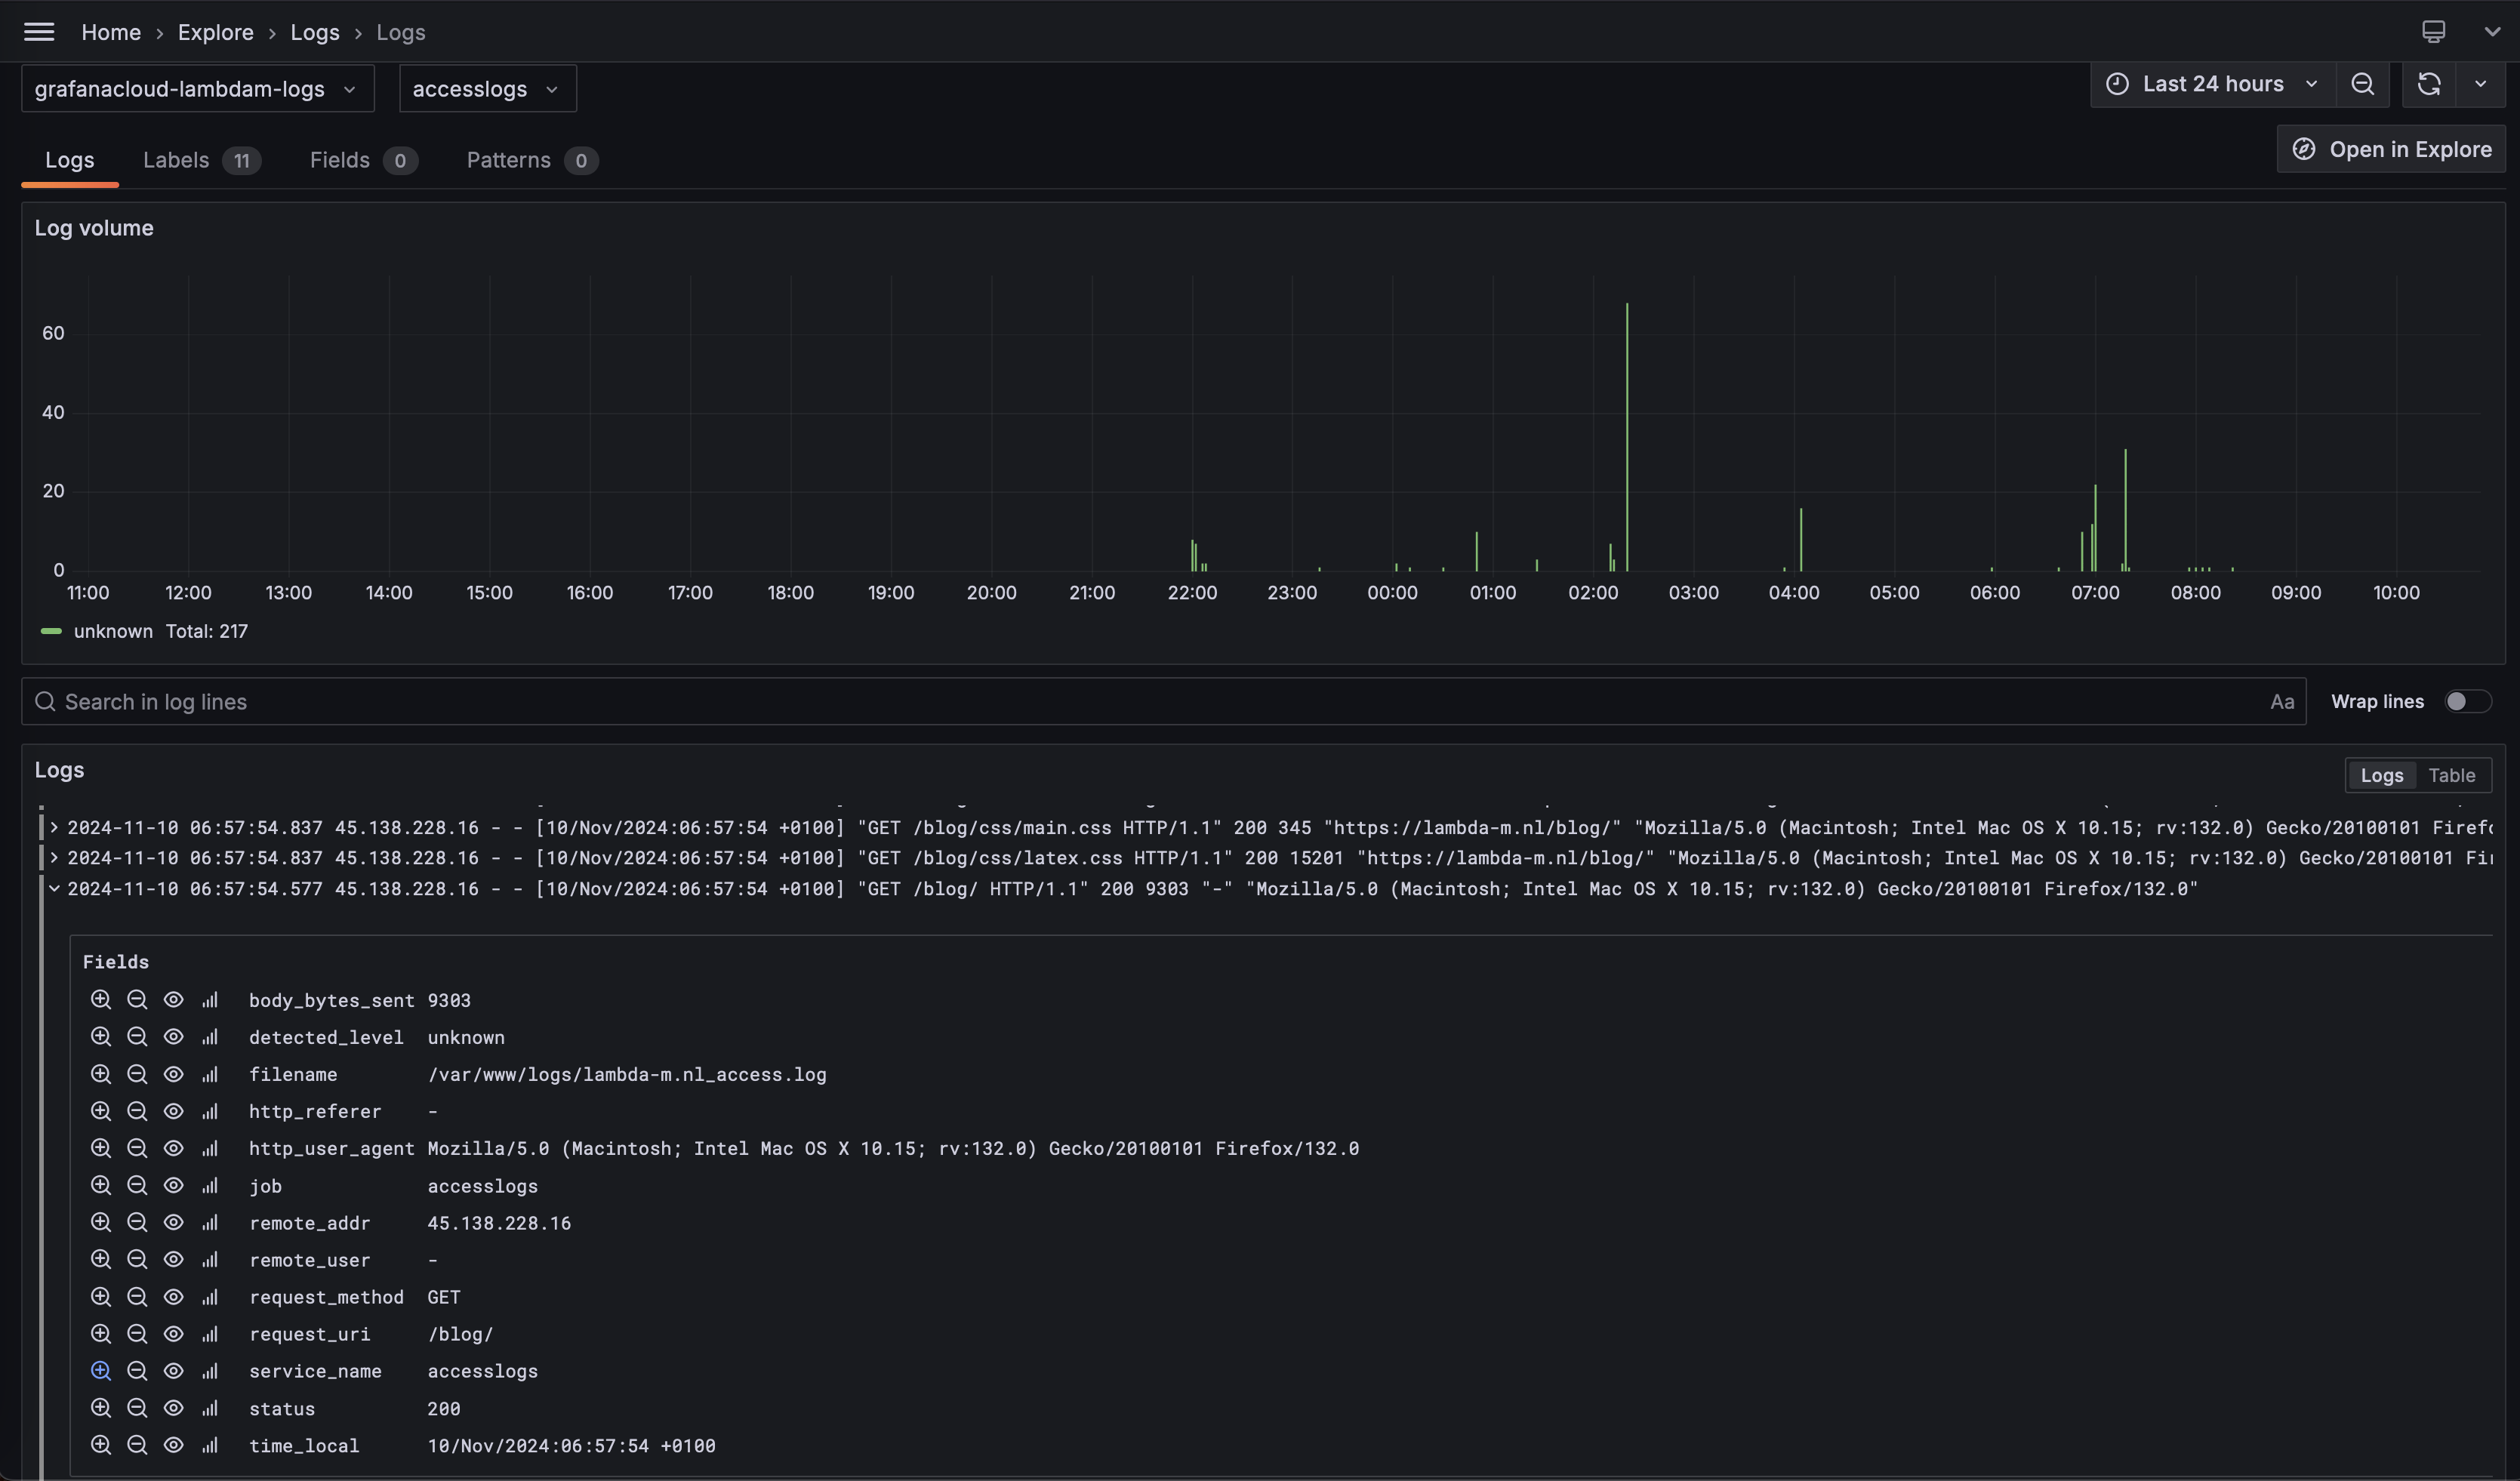The image size is (2520, 1481).
Task: Click filter-out icon on body_bytes_sent row
Action: click(137, 1000)
